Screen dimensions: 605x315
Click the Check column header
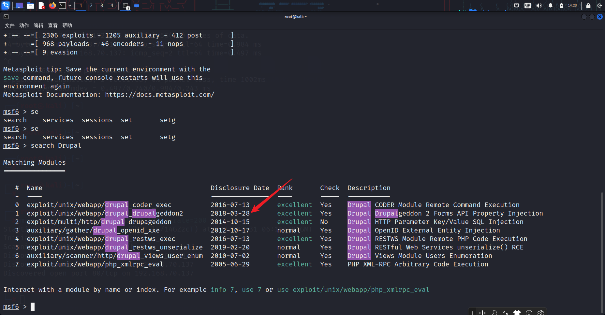[330, 188]
